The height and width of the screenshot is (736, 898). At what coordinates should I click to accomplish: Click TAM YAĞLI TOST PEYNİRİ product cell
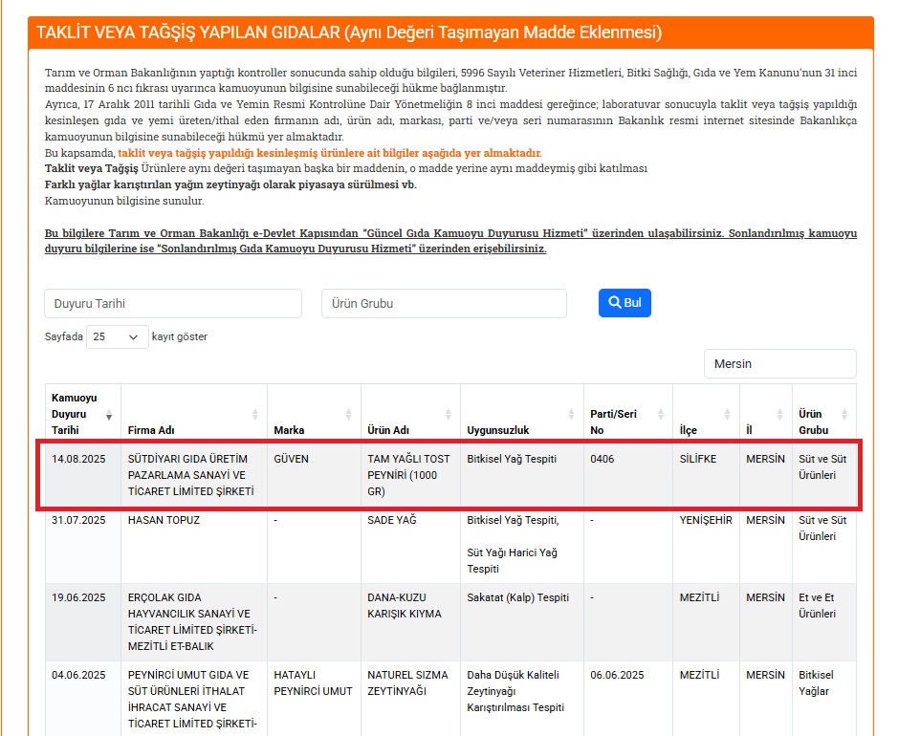coord(409,475)
